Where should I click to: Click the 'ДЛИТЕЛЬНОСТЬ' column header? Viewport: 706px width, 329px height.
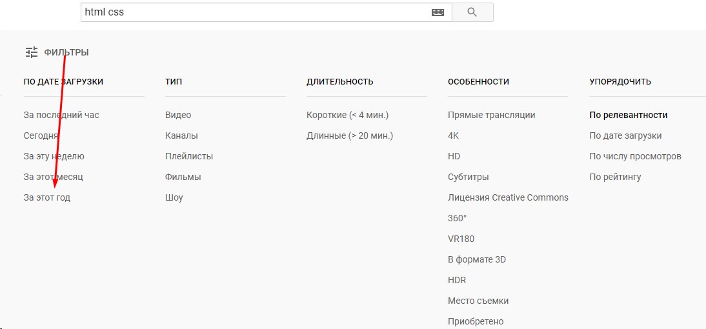pyautogui.click(x=340, y=82)
